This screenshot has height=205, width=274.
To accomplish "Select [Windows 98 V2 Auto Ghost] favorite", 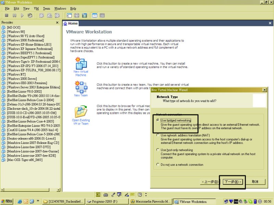I will 25,36.
